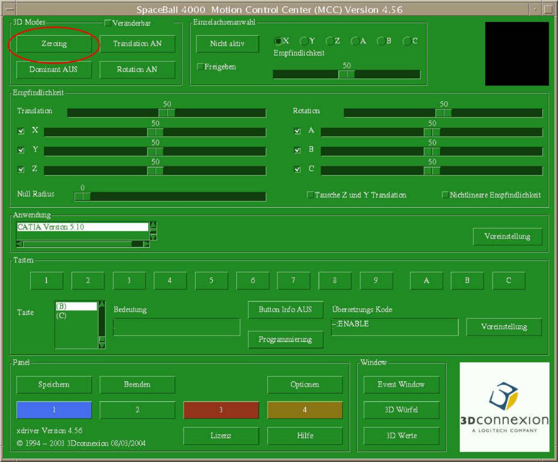This screenshot has height=462, width=558.
Task: Toggle the Dominant AUS button
Action: [x=54, y=69]
